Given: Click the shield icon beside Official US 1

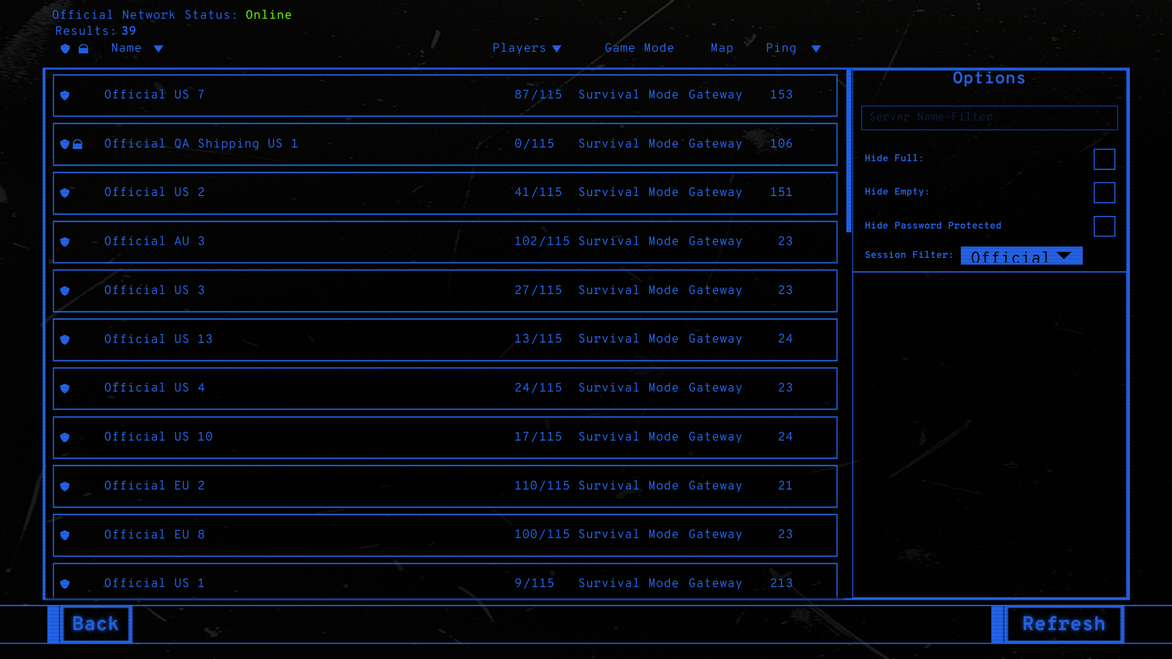Looking at the screenshot, I should tap(65, 584).
